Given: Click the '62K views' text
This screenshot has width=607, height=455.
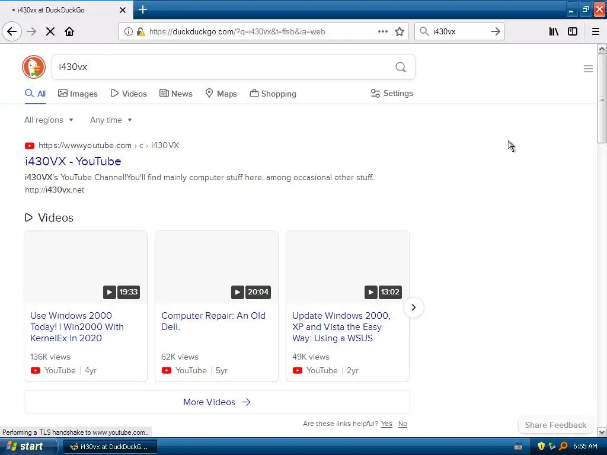Looking at the screenshot, I should [x=180, y=357].
